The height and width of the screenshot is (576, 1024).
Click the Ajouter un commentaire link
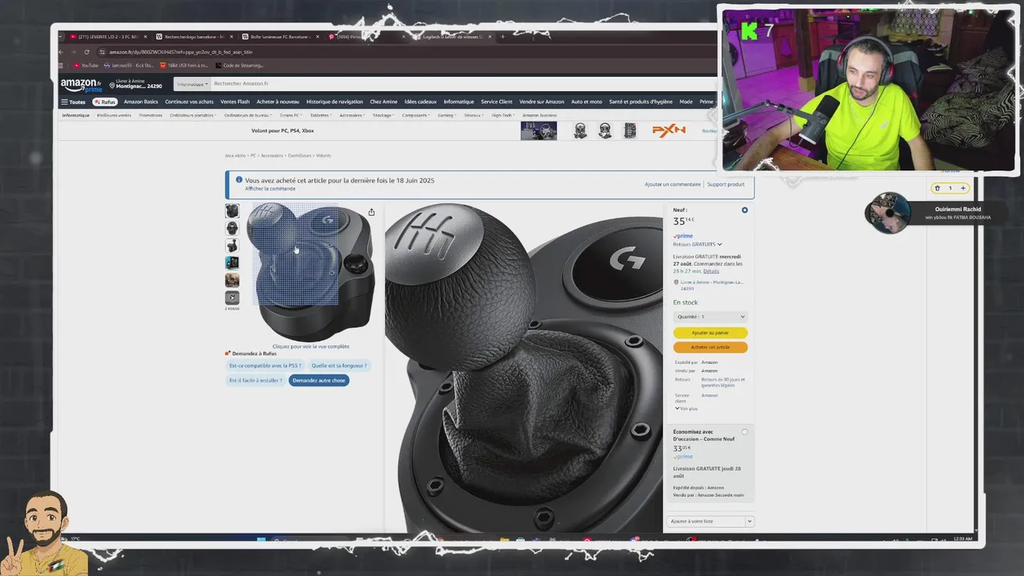(673, 185)
